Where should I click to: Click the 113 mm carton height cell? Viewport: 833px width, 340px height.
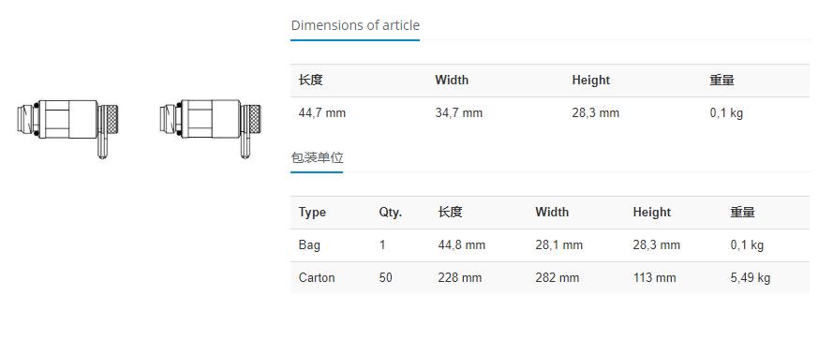[x=654, y=278]
